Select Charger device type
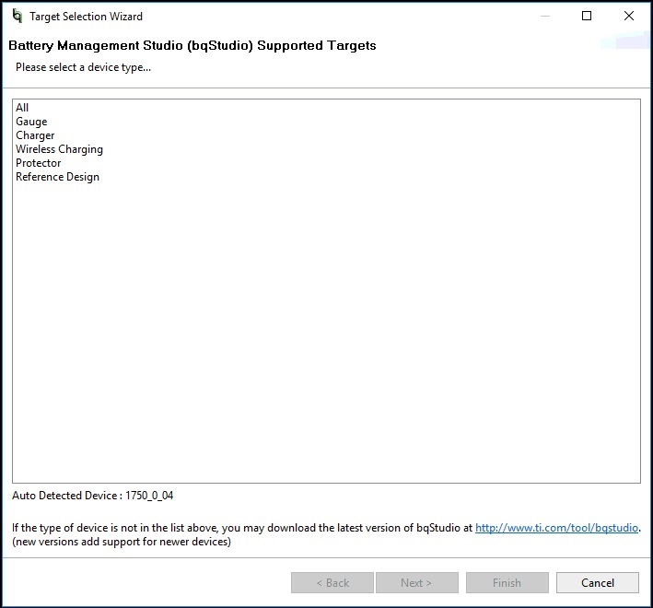This screenshot has width=653, height=608. pyautogui.click(x=35, y=135)
